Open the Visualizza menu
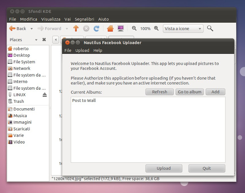 (x=51, y=19)
